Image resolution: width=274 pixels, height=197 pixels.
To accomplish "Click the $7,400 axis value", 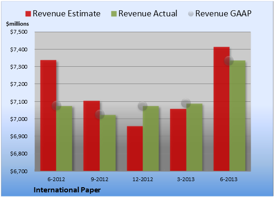I will (19, 49).
